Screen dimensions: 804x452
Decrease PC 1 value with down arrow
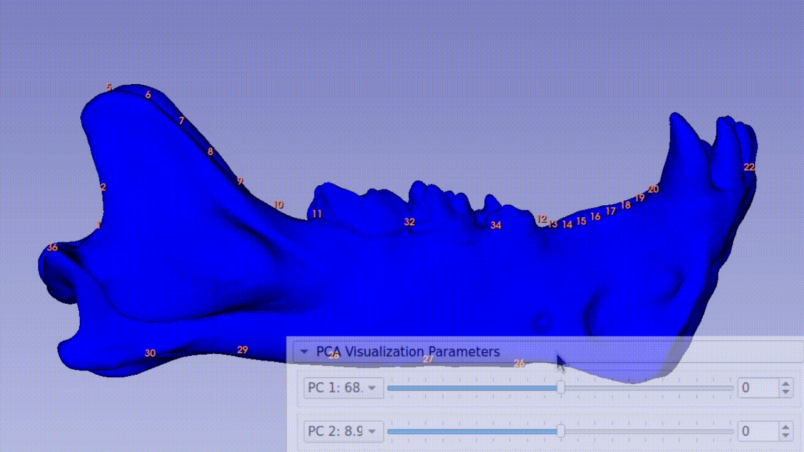coord(785,392)
